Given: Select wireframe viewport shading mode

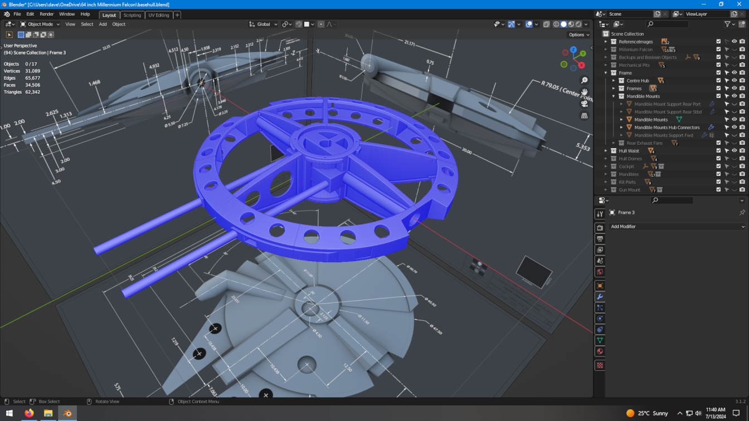Looking at the screenshot, I should click(556, 24).
